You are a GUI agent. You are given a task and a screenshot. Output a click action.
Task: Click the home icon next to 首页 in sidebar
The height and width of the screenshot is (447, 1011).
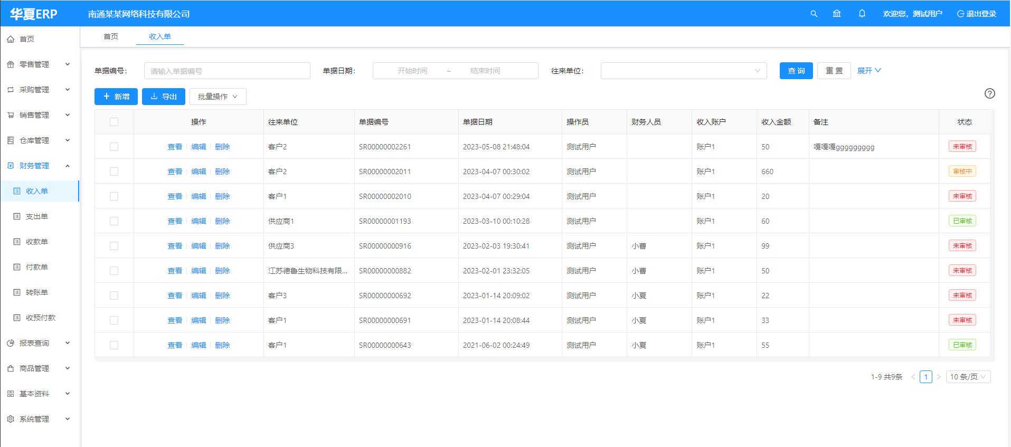(11, 39)
